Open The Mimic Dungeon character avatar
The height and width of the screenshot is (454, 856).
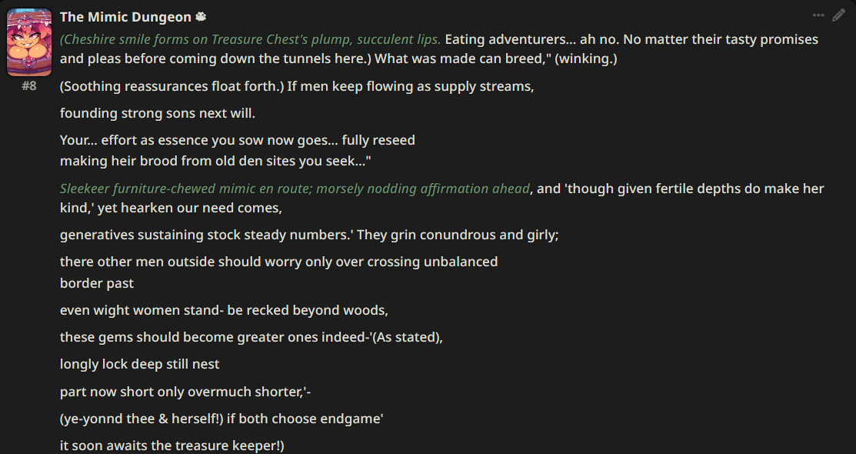[x=29, y=42]
